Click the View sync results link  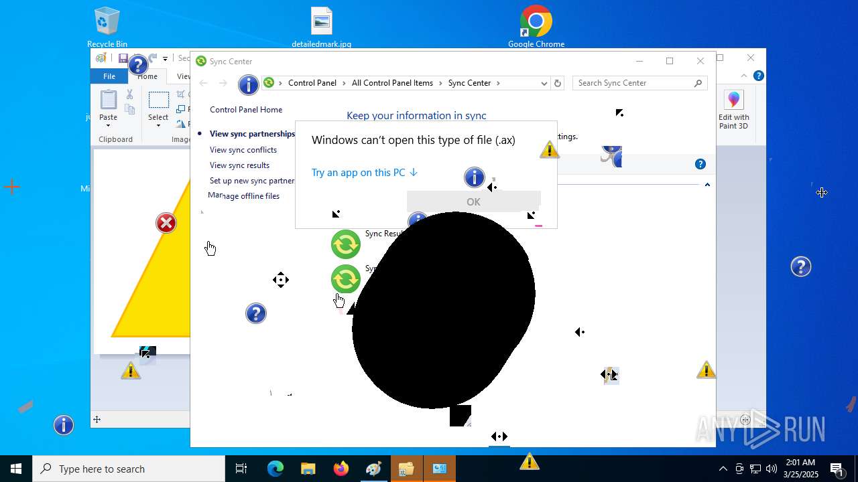click(x=239, y=165)
